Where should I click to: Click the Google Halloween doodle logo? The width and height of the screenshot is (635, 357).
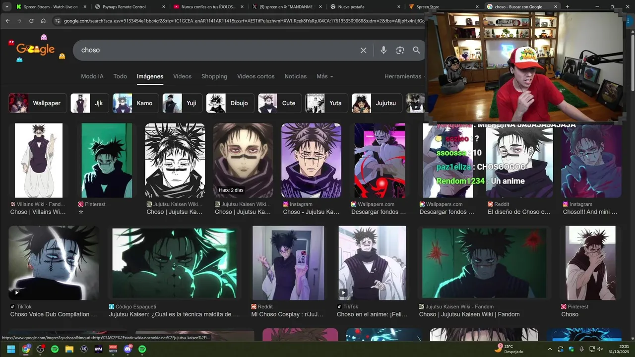click(36, 48)
